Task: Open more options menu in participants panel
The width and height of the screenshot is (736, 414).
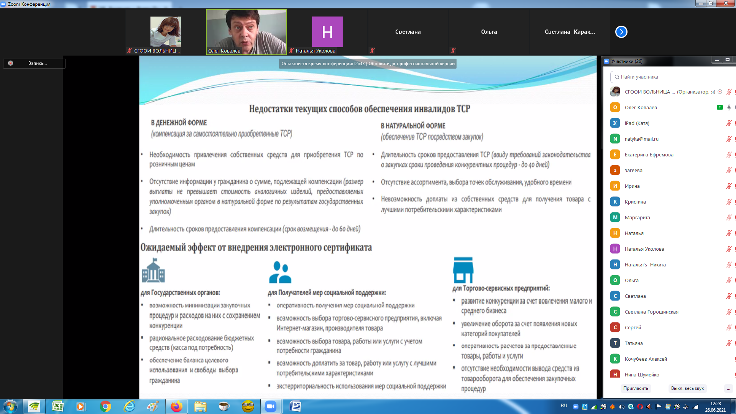Action: (728, 388)
